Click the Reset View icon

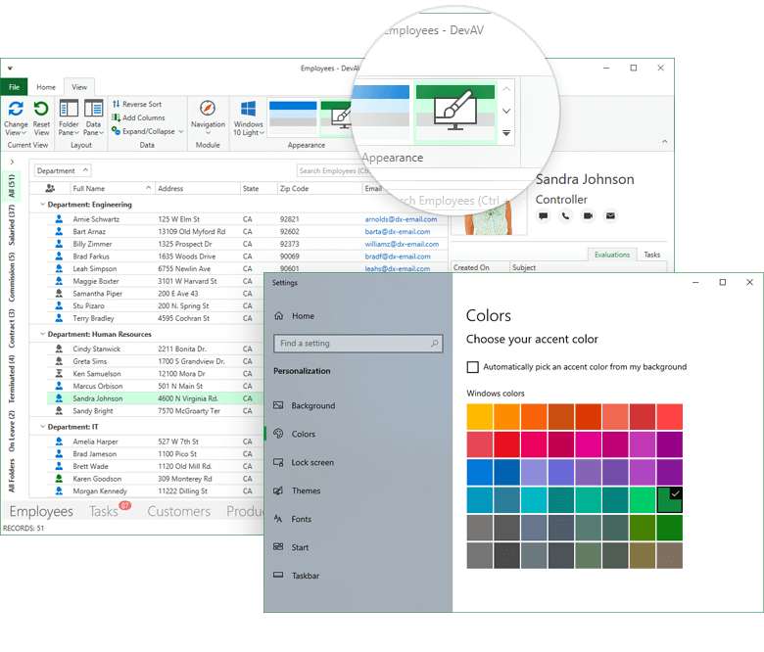[41, 109]
